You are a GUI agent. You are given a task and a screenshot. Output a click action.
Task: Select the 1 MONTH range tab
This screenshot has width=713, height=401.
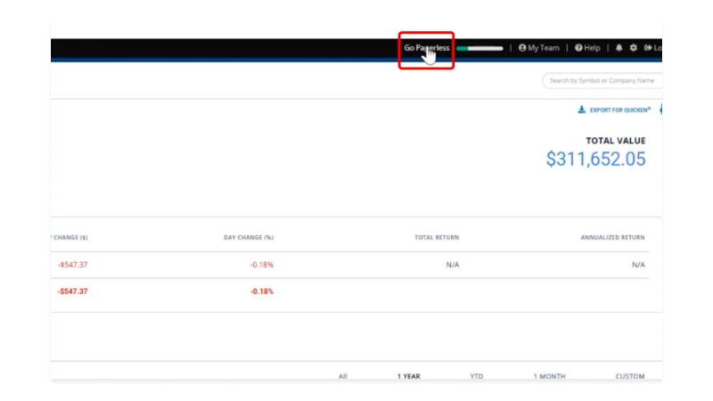click(x=549, y=376)
